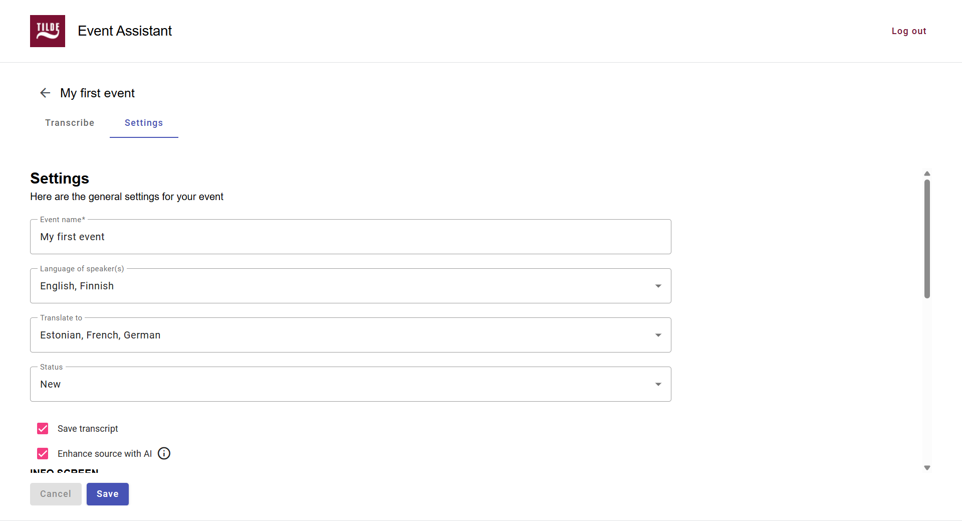Viewport: 962px width, 521px height.
Task: Click into the Event name field
Action: point(351,237)
